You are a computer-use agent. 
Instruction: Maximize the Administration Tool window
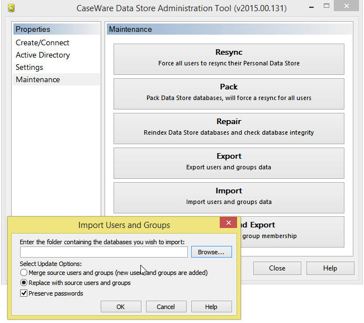327,6
